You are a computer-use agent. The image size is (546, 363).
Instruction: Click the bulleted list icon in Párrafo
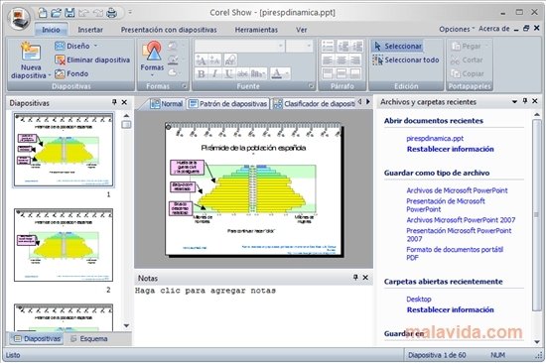[328, 46]
